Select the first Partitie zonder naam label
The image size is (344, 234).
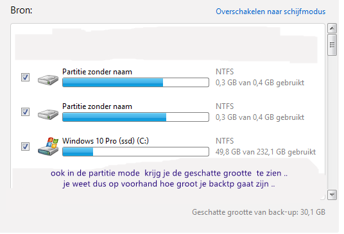(x=97, y=72)
